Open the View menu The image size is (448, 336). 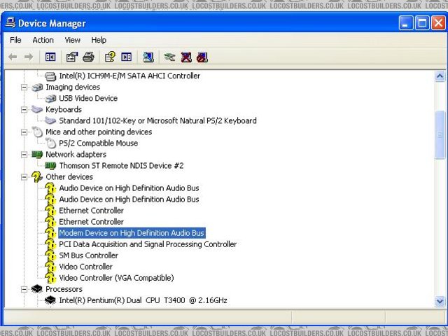click(x=73, y=40)
